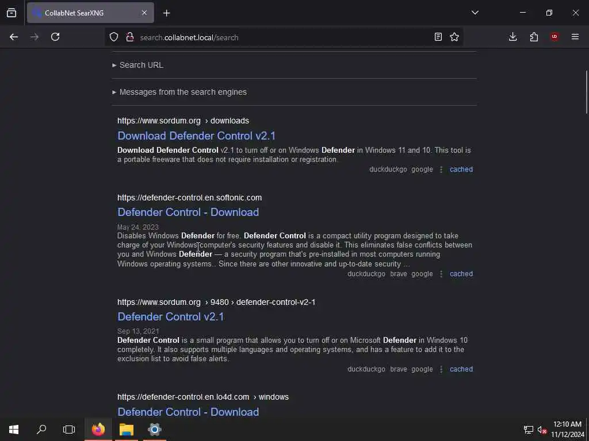This screenshot has width=589, height=441.
Task: Click the muted volume tray icon
Action: tap(541, 430)
